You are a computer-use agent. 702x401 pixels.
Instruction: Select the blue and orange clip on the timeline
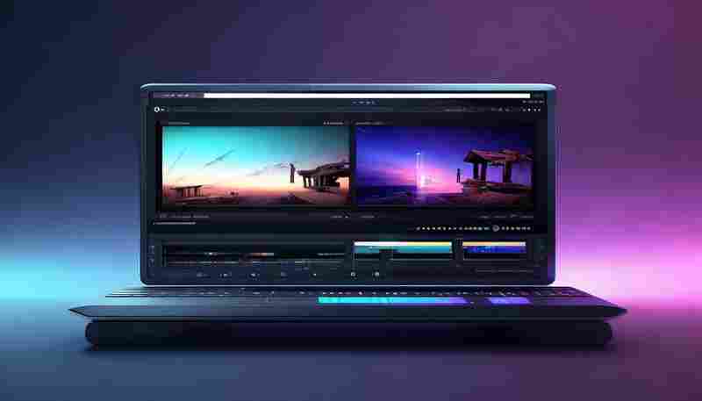click(x=494, y=248)
